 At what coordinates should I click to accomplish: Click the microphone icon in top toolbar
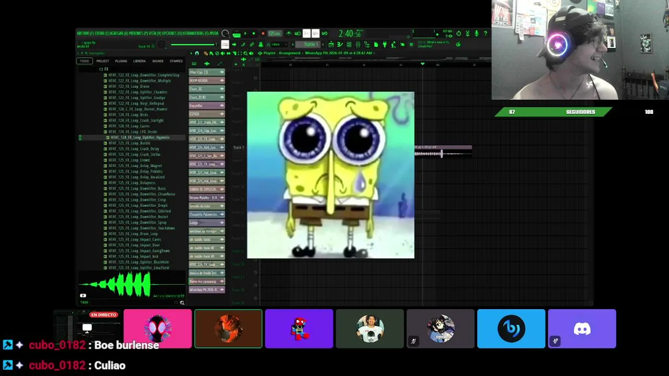click(477, 33)
